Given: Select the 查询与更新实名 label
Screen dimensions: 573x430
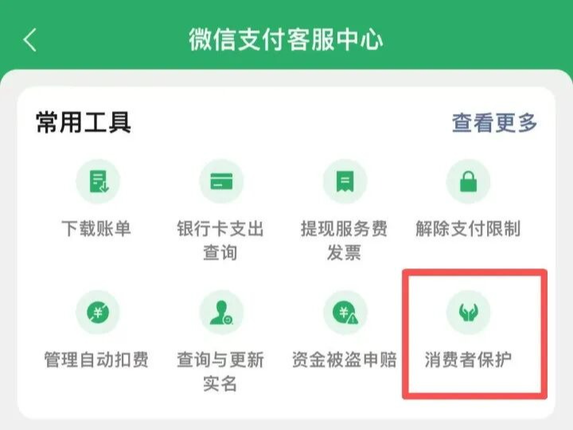Looking at the screenshot, I should (220, 372).
